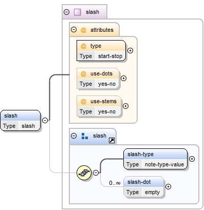This screenshot has width=204, height=210.
Task: Click the purple square complex type icon
Action: [77, 12]
